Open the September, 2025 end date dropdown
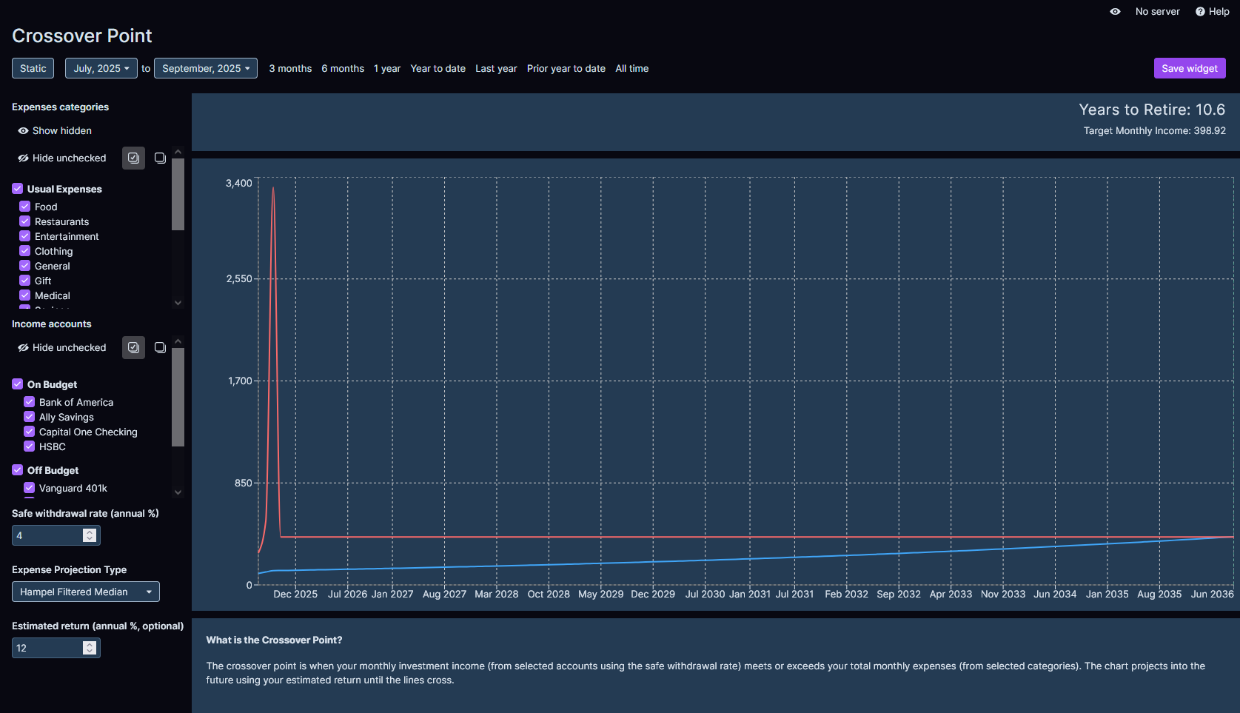This screenshot has width=1240, height=713. point(206,68)
